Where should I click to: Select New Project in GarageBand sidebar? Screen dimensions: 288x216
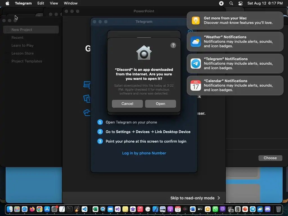pos(31,30)
